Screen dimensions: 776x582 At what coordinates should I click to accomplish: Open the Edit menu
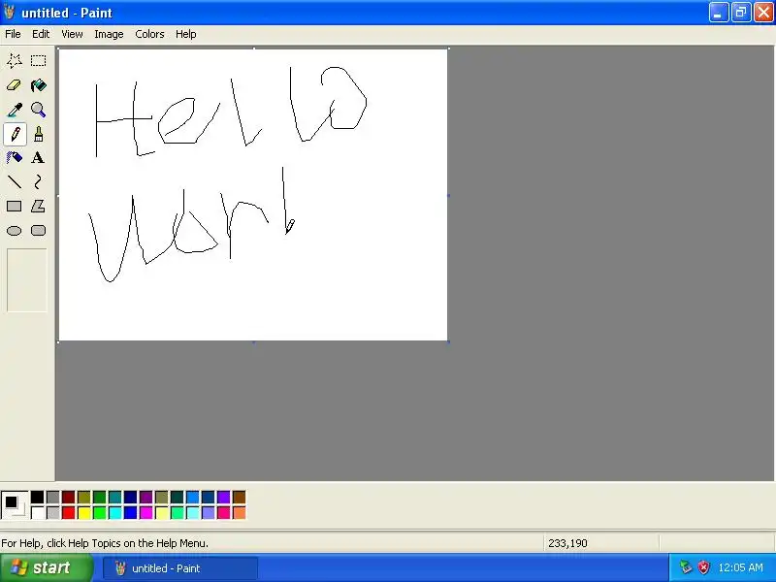41,34
